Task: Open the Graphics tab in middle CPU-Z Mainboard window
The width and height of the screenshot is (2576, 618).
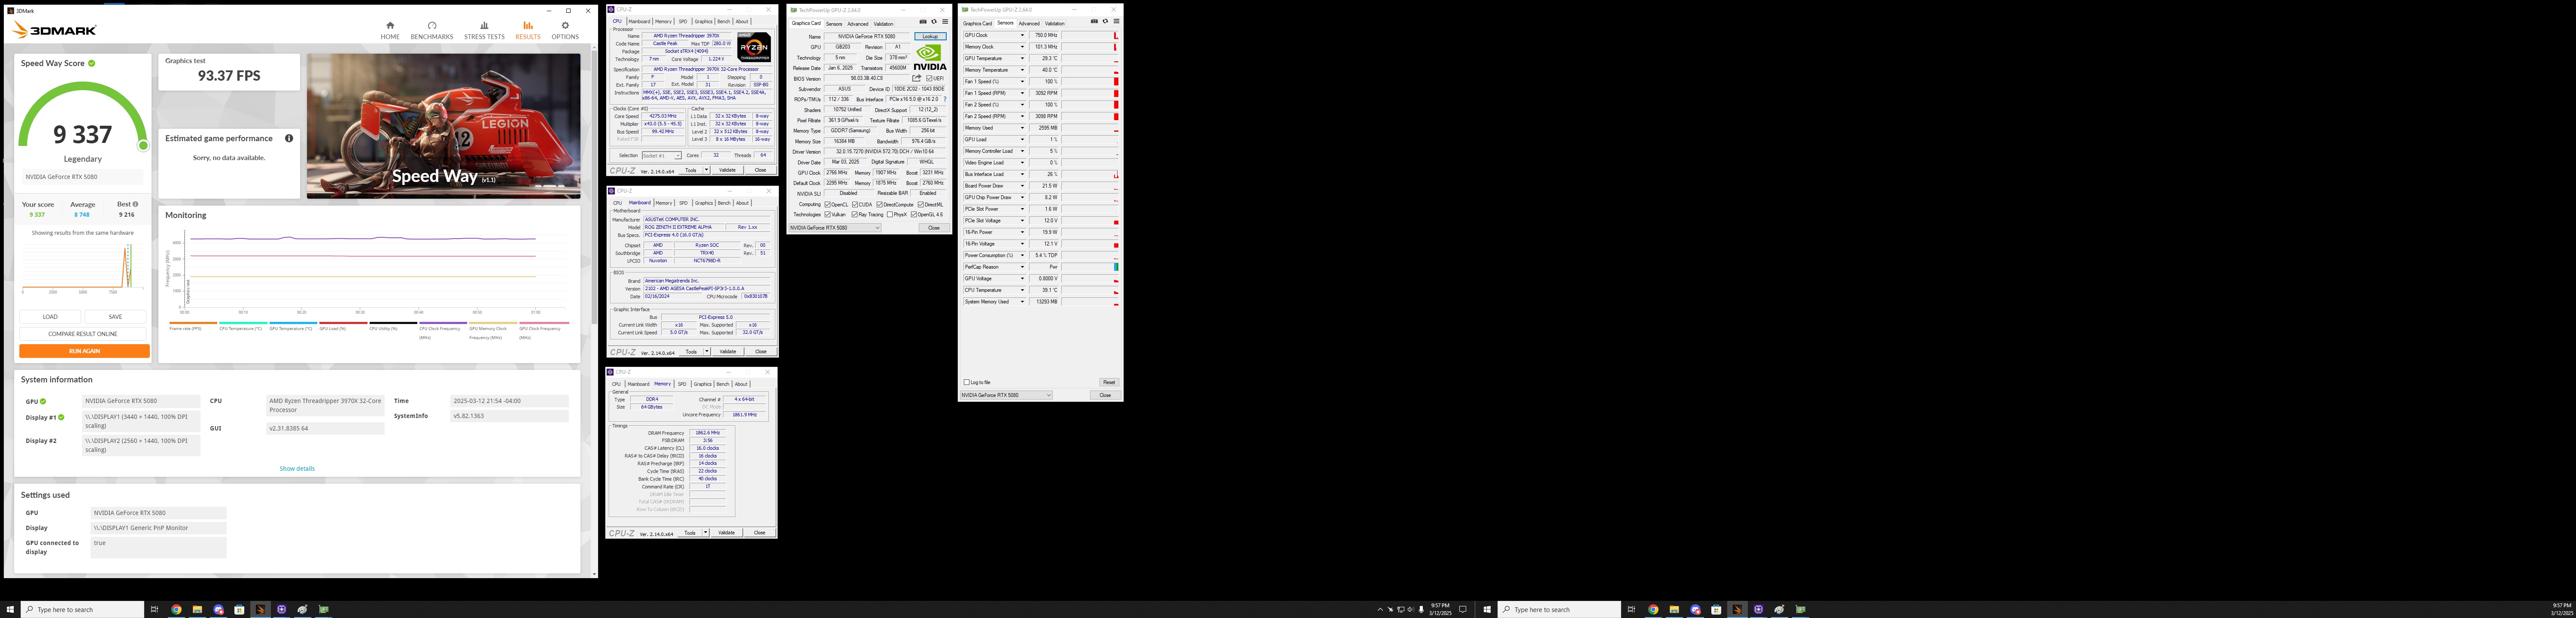Action: pyautogui.click(x=704, y=203)
